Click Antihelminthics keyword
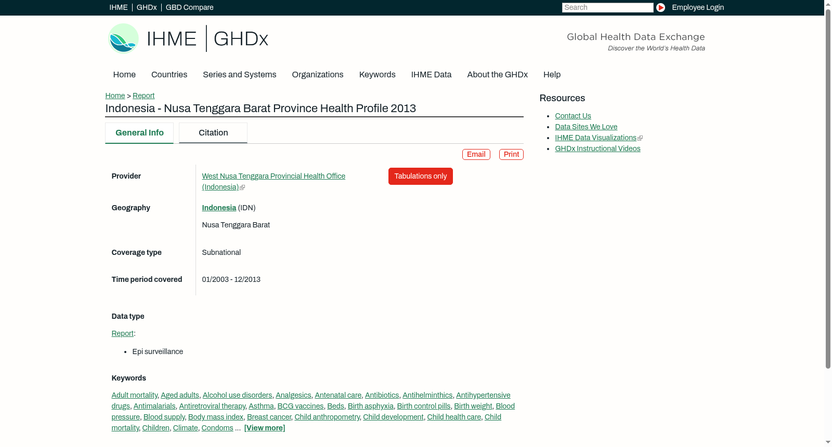Viewport: 832px width, 447px height. [x=427, y=395]
